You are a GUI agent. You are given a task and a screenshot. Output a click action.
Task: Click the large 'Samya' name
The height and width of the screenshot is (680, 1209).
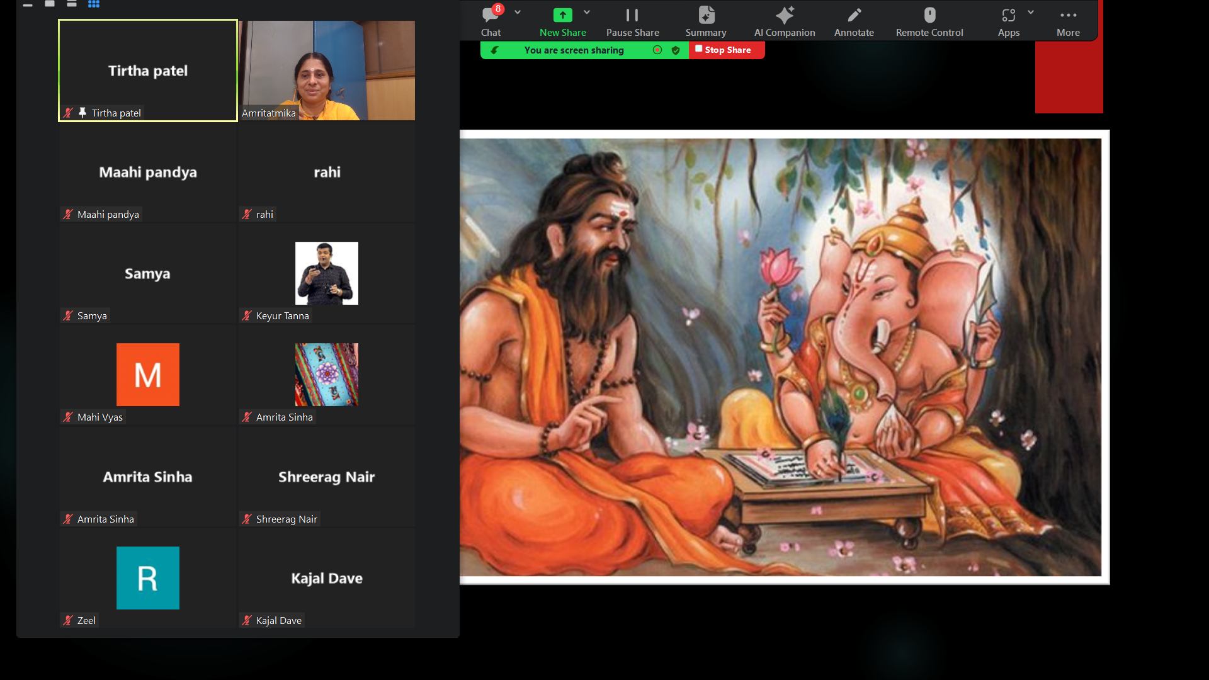pyautogui.click(x=147, y=273)
